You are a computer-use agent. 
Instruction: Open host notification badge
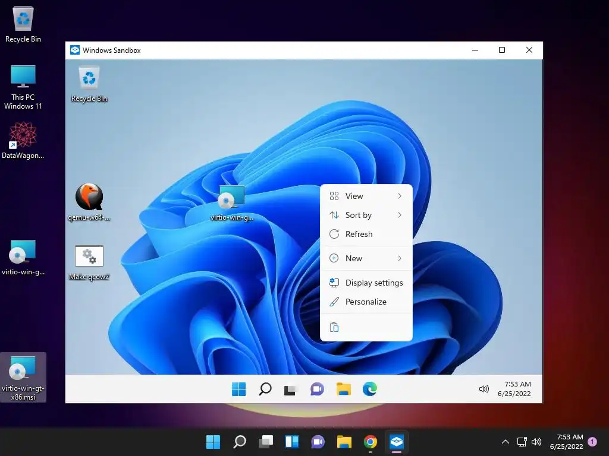tap(592, 442)
